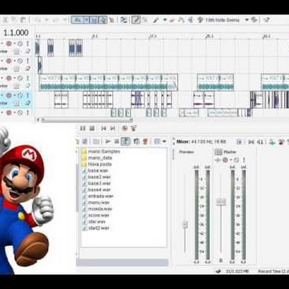Open the Master FX dropdown arrow

tap(231, 160)
